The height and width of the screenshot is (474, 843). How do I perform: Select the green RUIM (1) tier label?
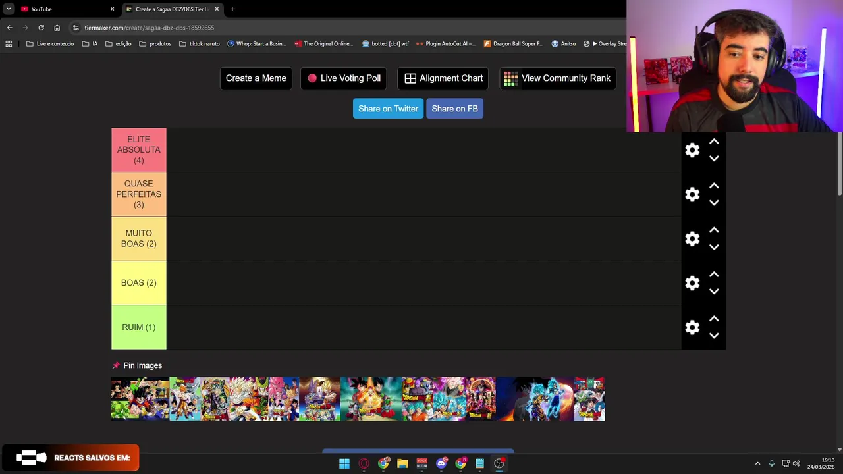click(x=139, y=327)
